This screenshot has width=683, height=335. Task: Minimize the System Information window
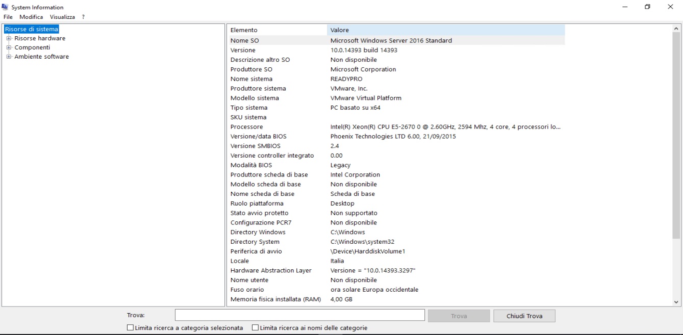coord(625,7)
